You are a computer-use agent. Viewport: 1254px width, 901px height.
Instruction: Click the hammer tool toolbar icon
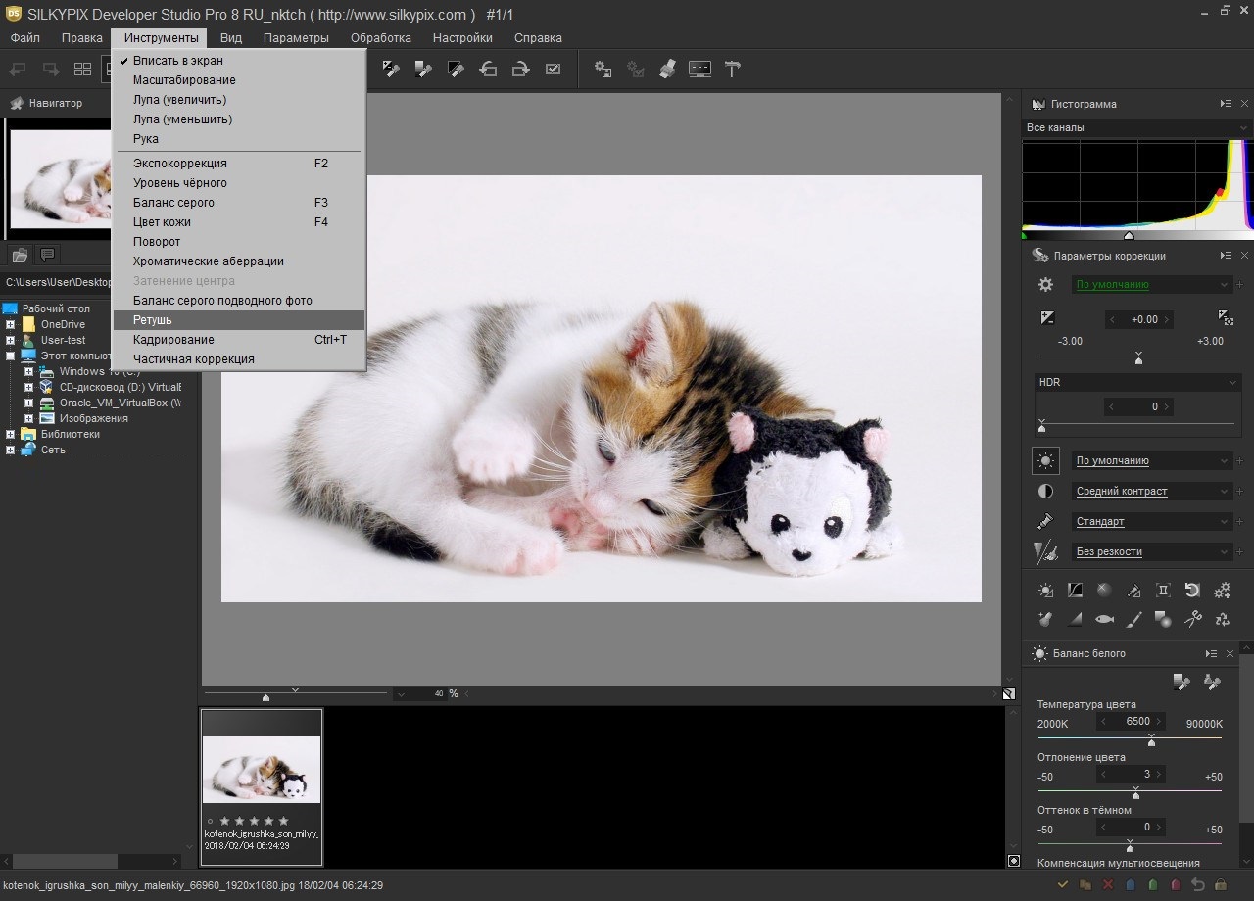[x=732, y=70]
